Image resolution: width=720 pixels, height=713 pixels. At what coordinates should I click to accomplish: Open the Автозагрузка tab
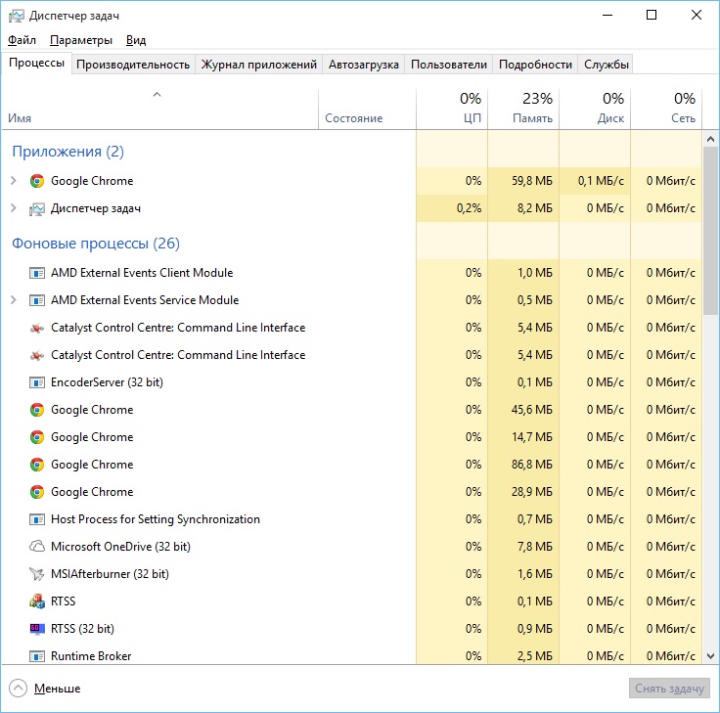click(364, 65)
